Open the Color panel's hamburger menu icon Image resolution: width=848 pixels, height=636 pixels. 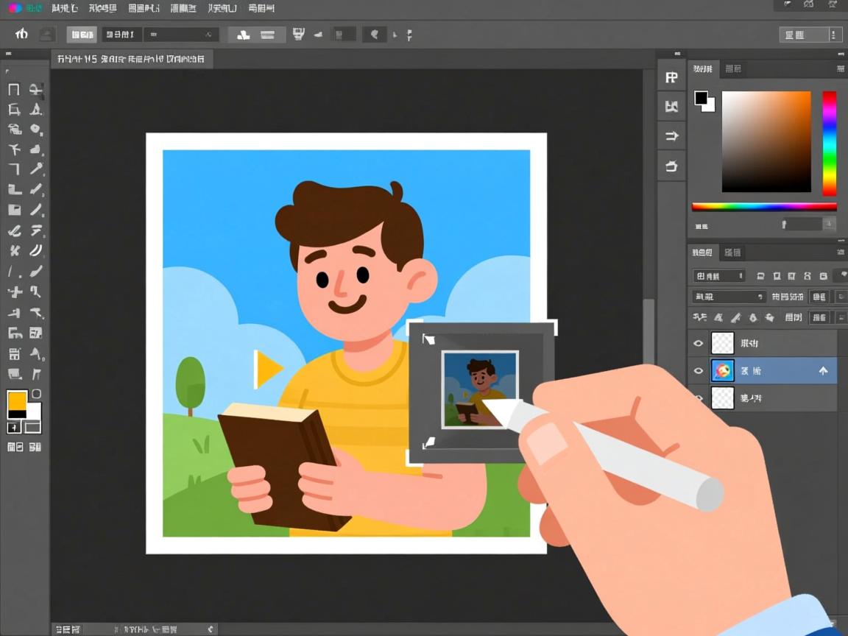coord(840,68)
